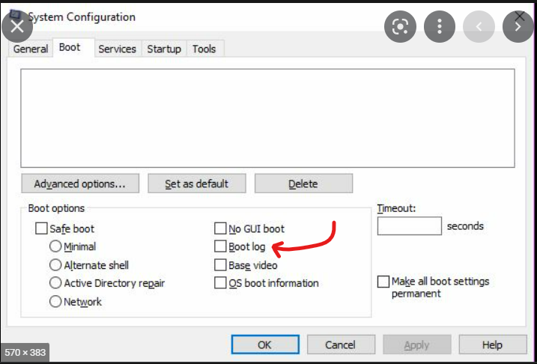Check the Boot log option

(x=220, y=246)
